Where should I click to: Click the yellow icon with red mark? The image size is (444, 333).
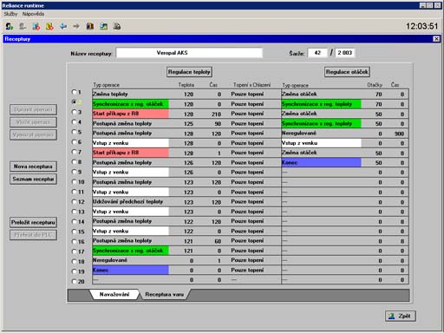pyautogui.click(x=49, y=27)
